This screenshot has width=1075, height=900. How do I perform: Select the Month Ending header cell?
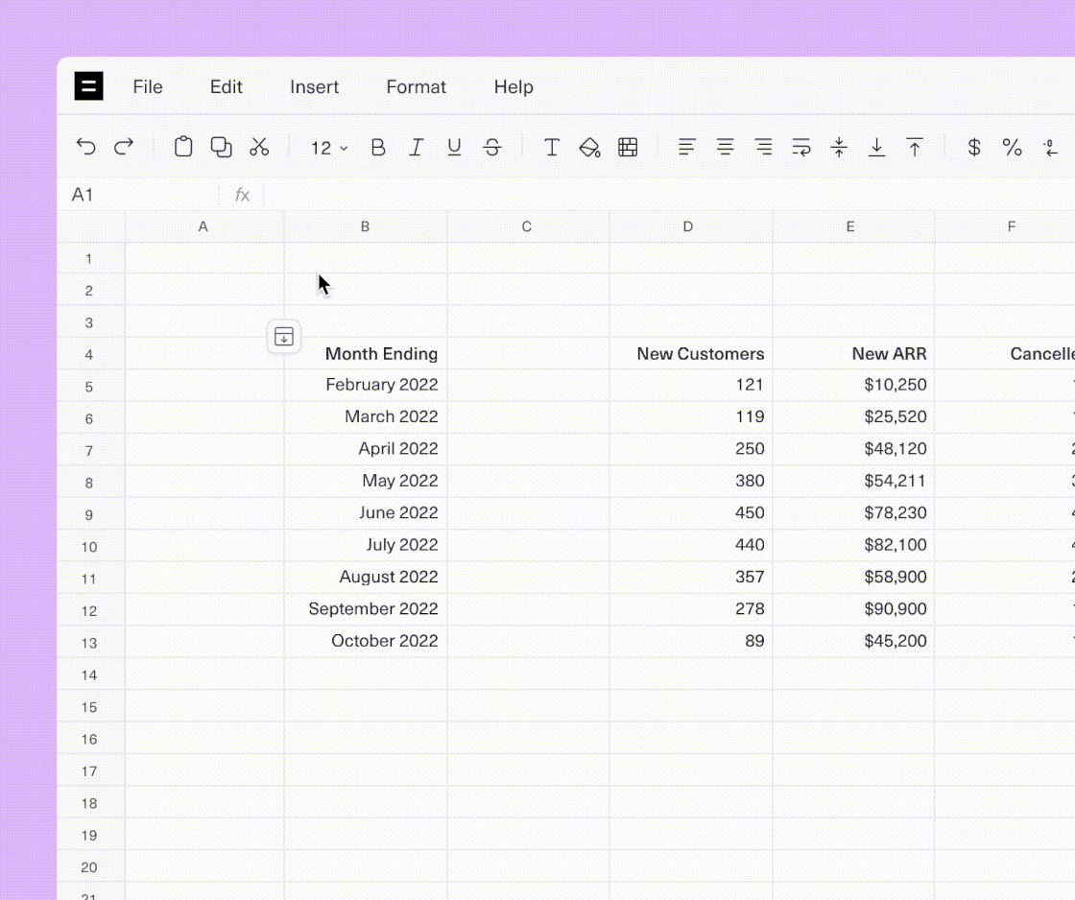(366, 354)
